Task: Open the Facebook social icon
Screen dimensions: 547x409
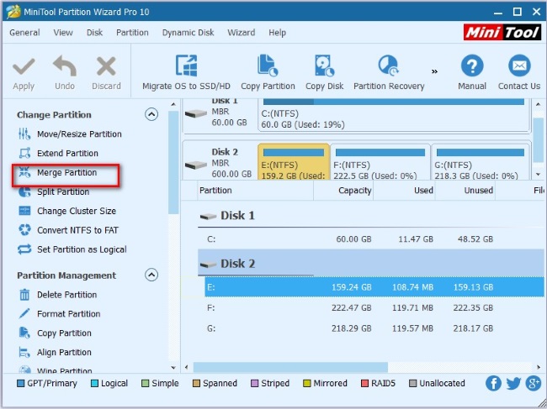Action: [x=494, y=383]
